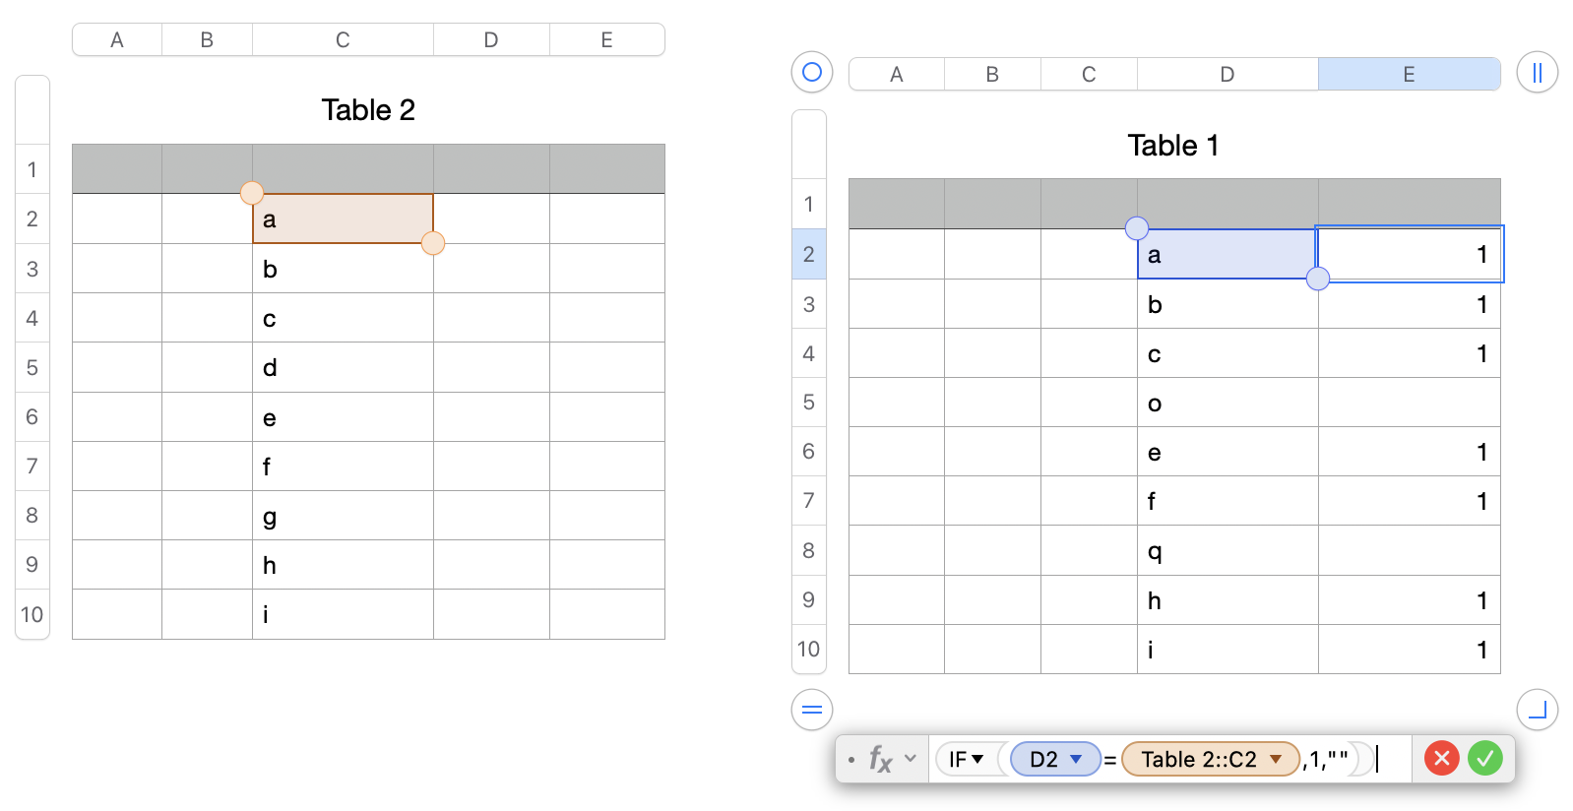Open the D2 cell reference dropdown
The image size is (1573, 811).
coord(1054,758)
